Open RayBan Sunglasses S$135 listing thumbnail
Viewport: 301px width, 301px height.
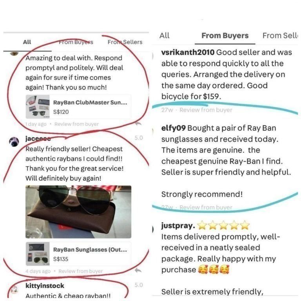click(x=38, y=254)
